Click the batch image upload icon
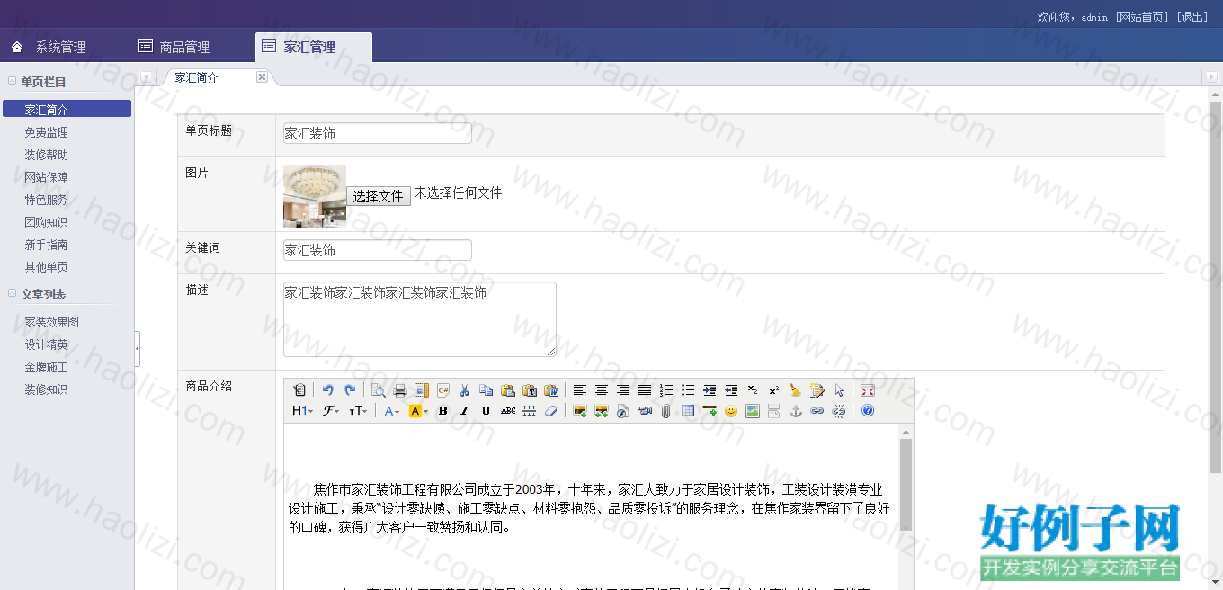Screen dimensions: 1223x590 (x=602, y=411)
